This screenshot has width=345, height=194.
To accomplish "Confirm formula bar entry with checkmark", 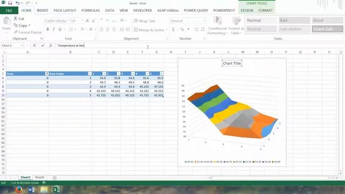I will click(x=43, y=45).
